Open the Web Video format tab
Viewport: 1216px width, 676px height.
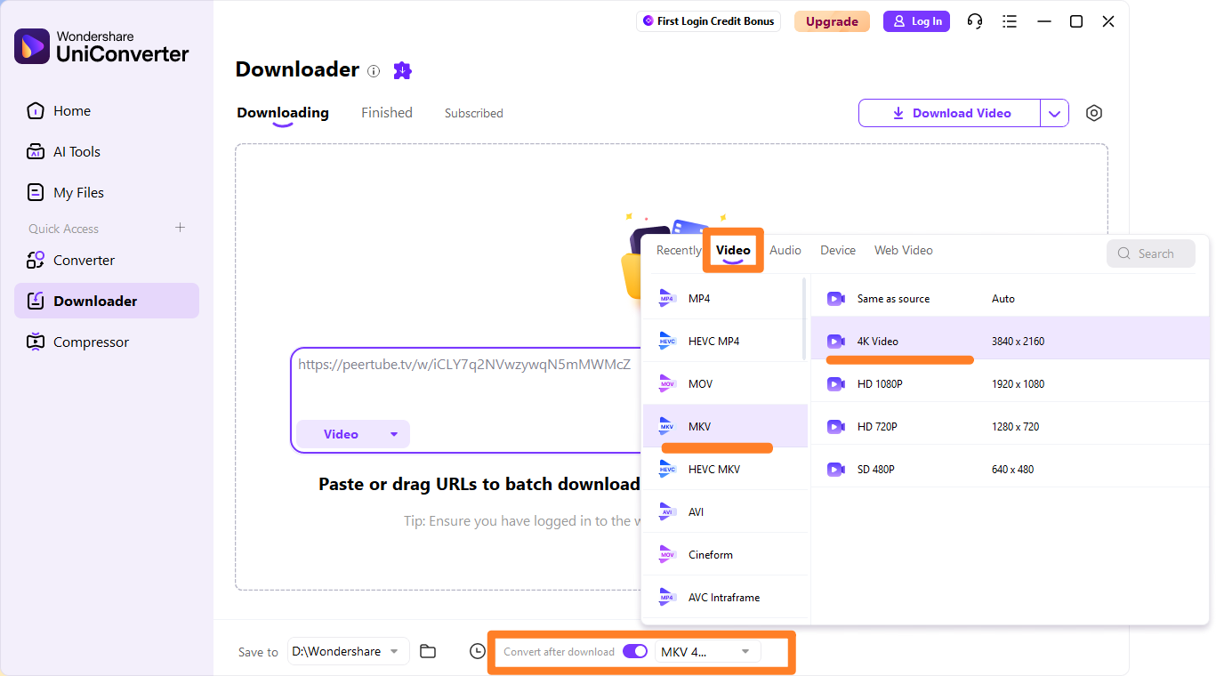point(904,251)
